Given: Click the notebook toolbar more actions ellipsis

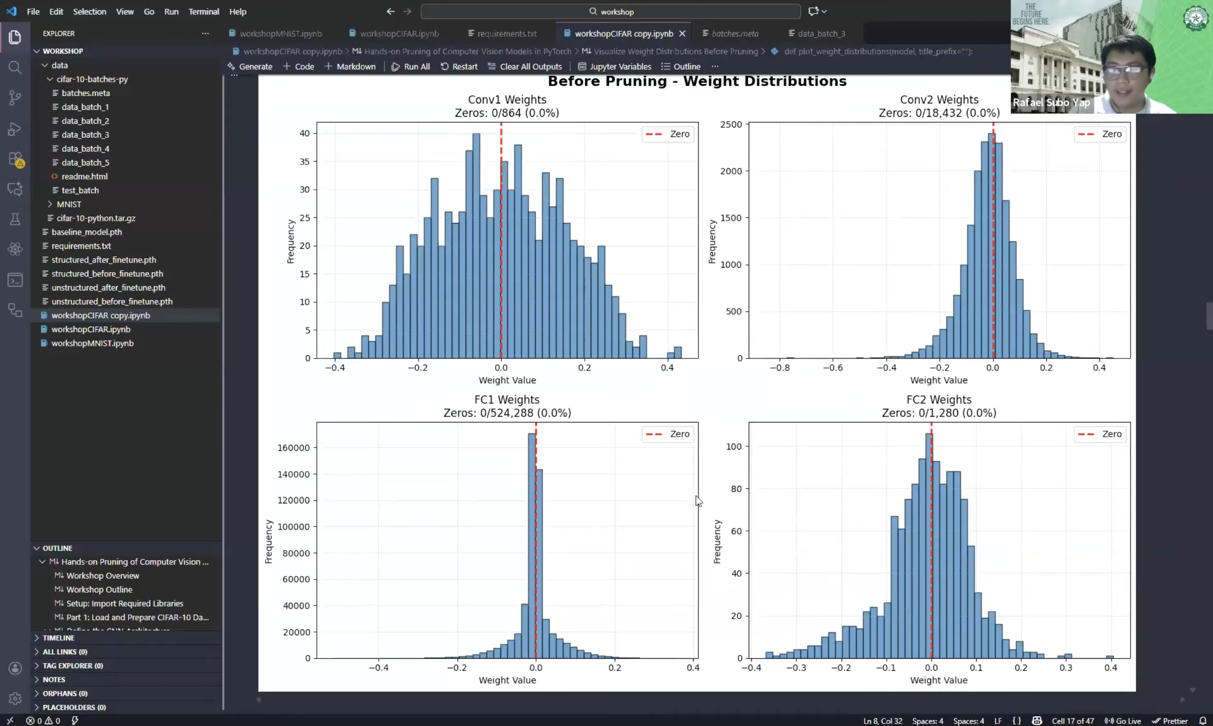Looking at the screenshot, I should (x=715, y=66).
